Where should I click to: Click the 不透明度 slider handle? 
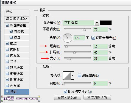[84, 30]
